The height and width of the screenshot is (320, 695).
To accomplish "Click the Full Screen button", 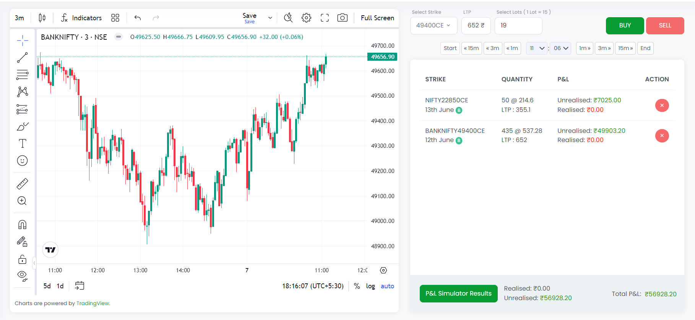I will [377, 18].
